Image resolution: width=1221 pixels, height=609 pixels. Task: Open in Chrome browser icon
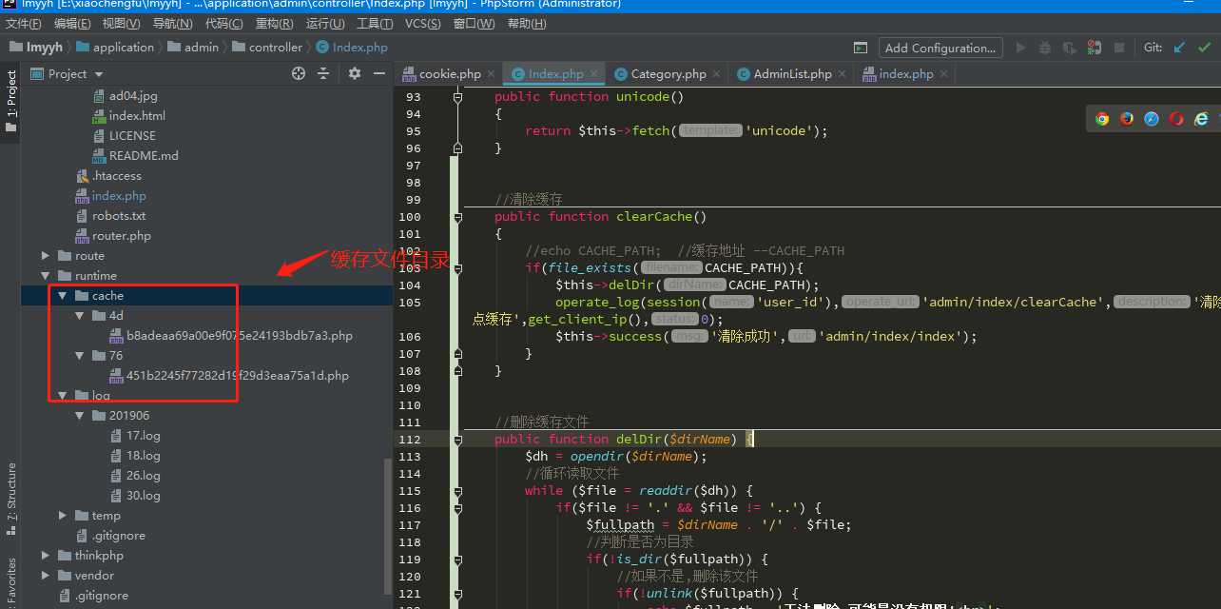click(x=1102, y=119)
